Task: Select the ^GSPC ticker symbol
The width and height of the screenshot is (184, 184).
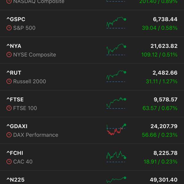Action: [16, 19]
